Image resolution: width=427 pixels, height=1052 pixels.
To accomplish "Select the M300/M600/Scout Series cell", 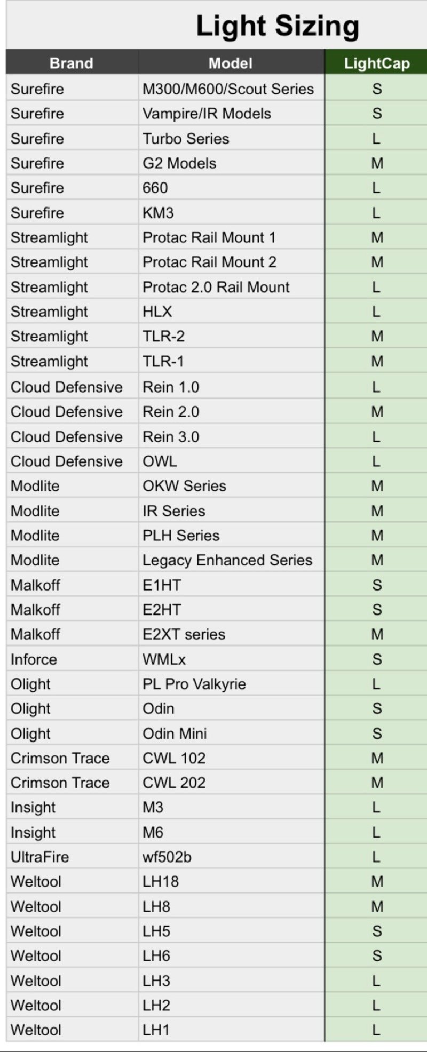I will click(x=228, y=89).
